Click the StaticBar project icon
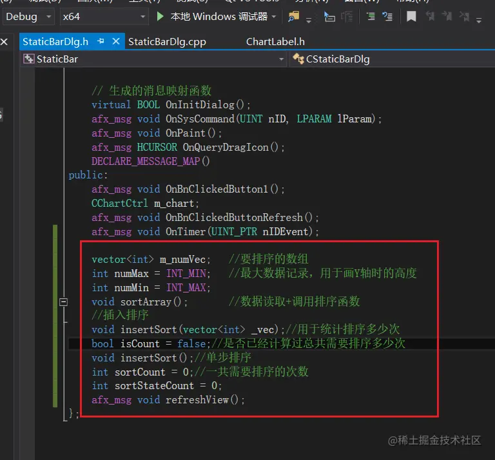The width and height of the screenshot is (495, 460). point(29,59)
